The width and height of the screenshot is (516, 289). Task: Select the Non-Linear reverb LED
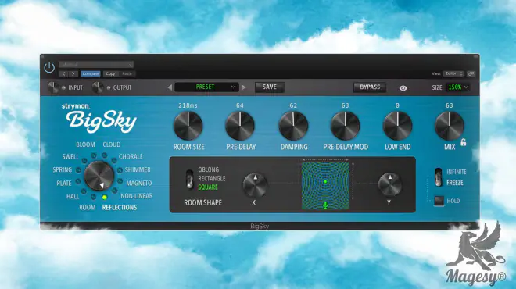click(114, 191)
